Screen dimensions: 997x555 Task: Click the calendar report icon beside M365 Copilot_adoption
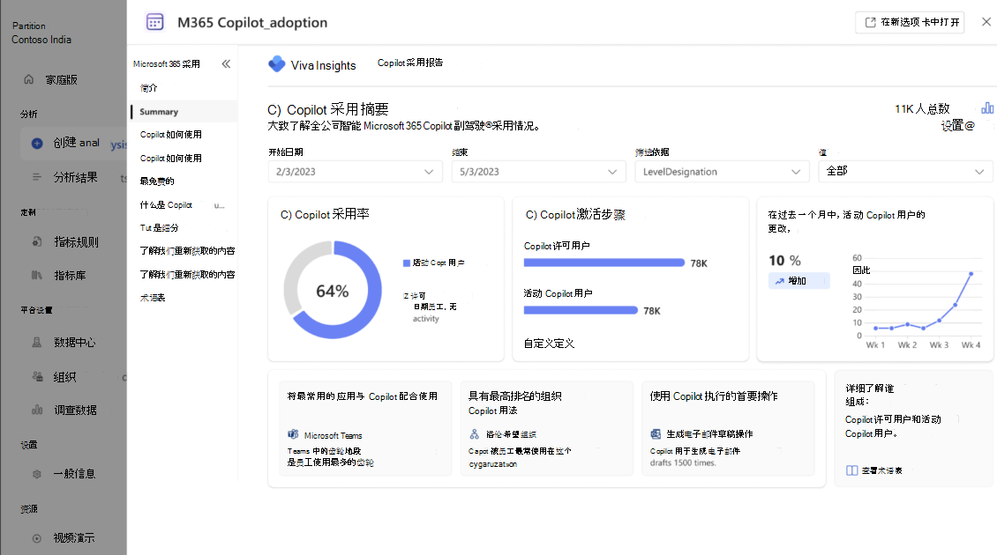(x=155, y=22)
